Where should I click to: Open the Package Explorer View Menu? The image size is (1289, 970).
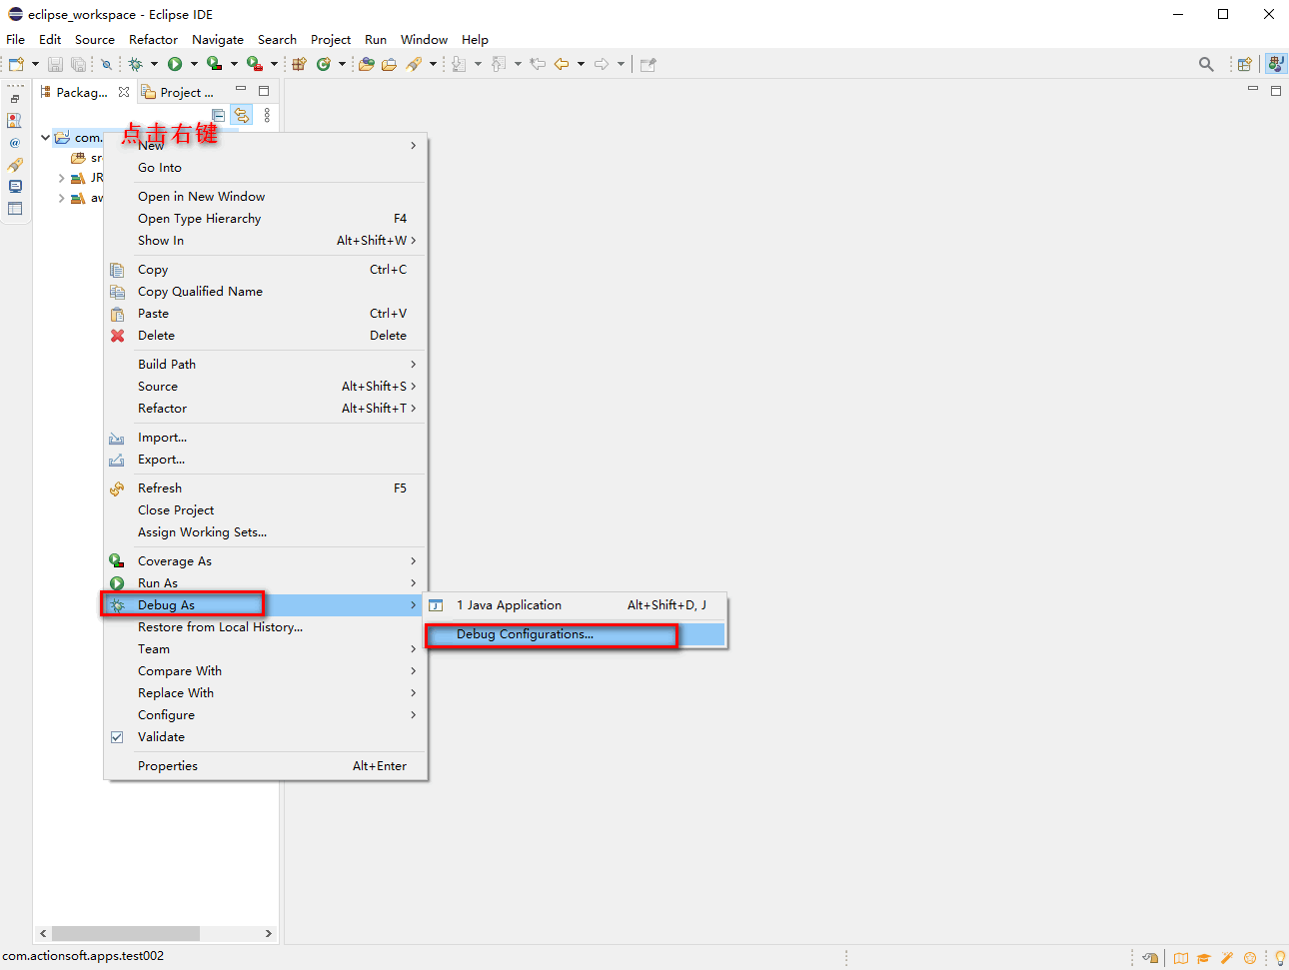point(267,116)
